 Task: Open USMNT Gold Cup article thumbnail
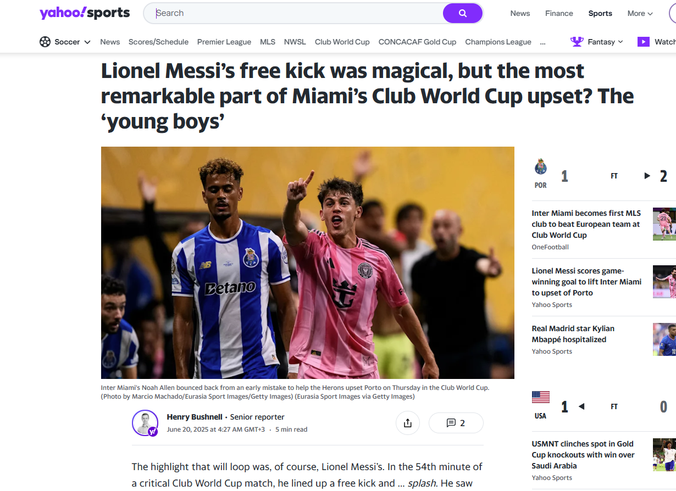click(664, 454)
